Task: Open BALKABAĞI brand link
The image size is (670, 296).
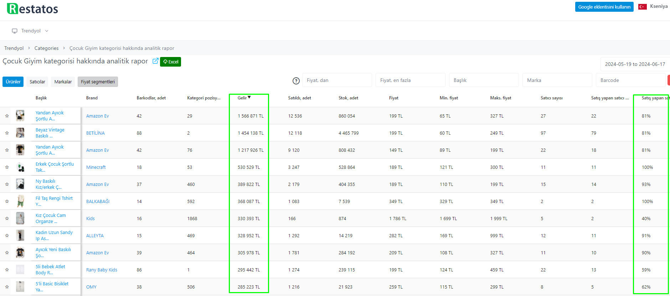Action: click(98, 202)
